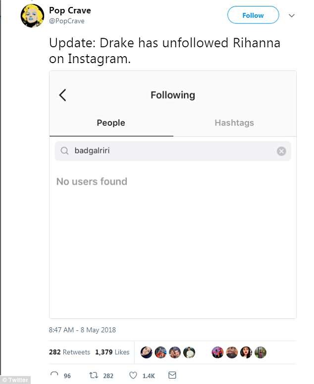Click the last liker avatar thumbnail
Image resolution: width=314 pixels, height=384 pixels.
tap(261, 352)
